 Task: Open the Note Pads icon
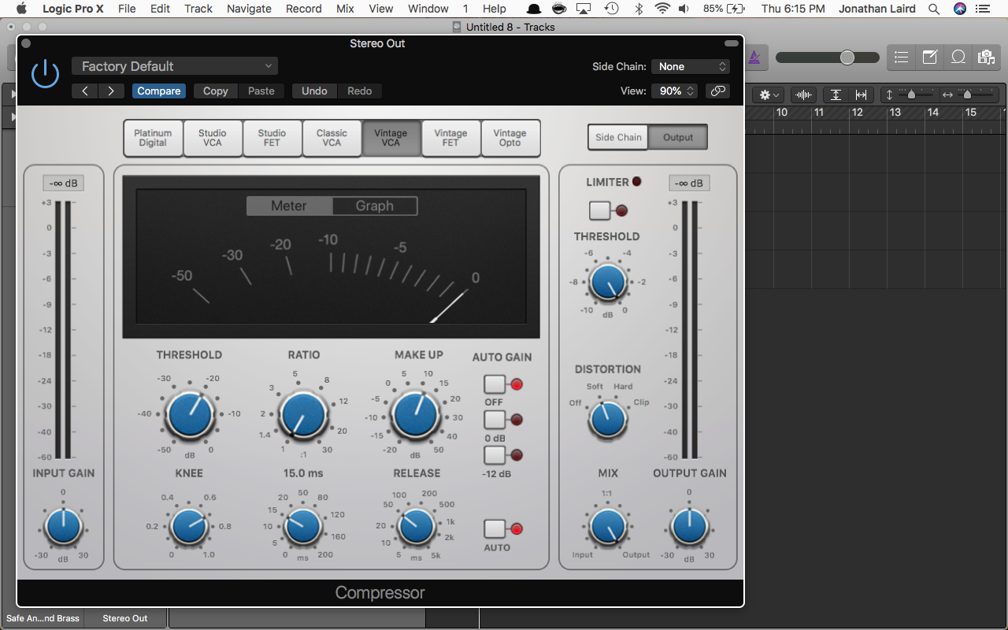click(x=930, y=57)
